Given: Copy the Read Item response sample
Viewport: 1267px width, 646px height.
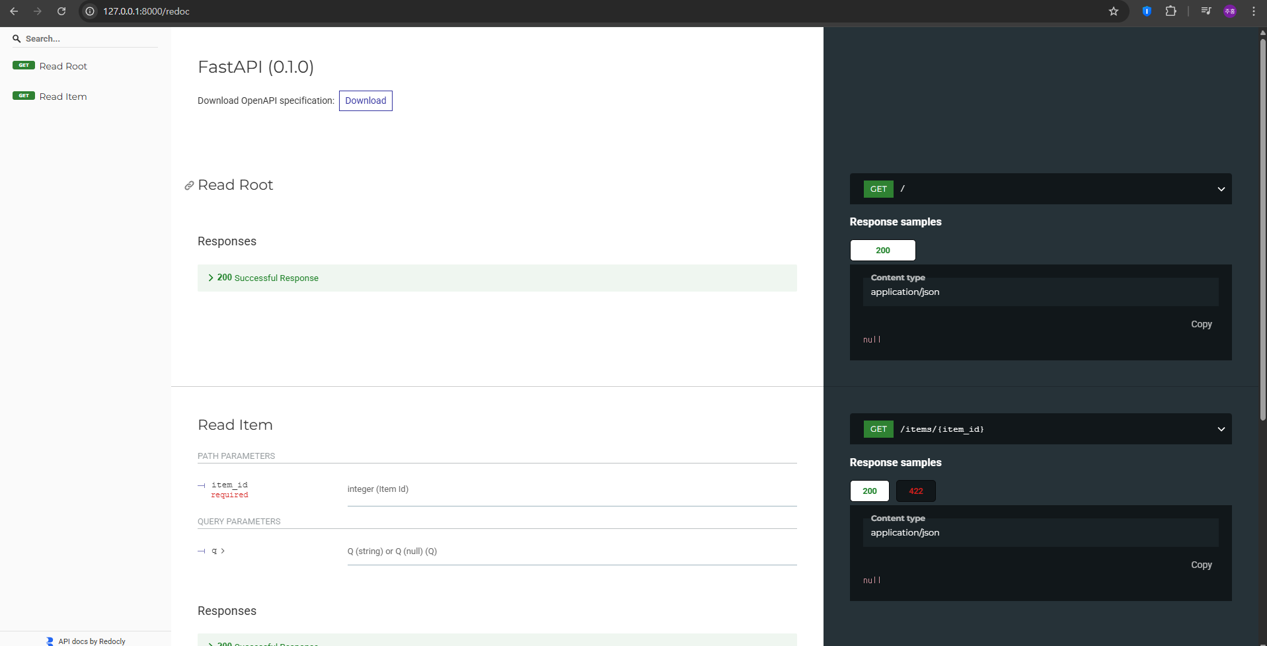Looking at the screenshot, I should (x=1202, y=565).
